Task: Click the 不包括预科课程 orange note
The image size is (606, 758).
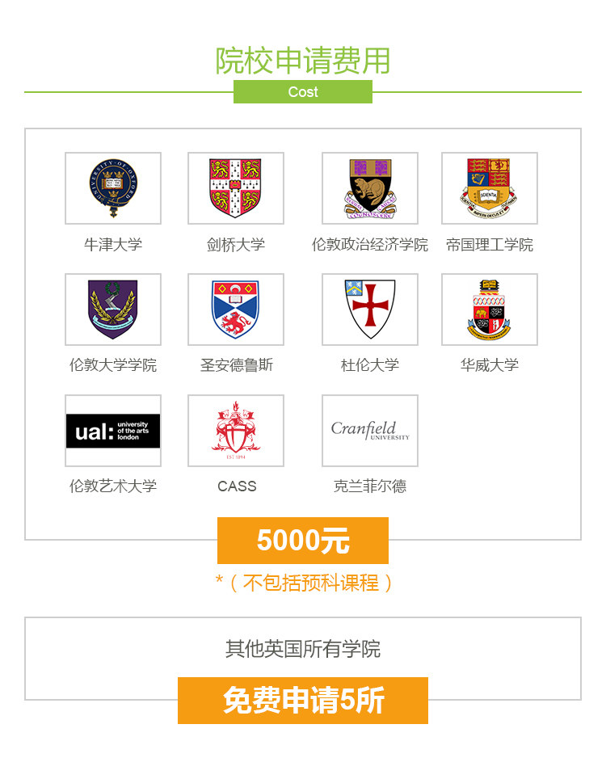Action: click(x=311, y=583)
